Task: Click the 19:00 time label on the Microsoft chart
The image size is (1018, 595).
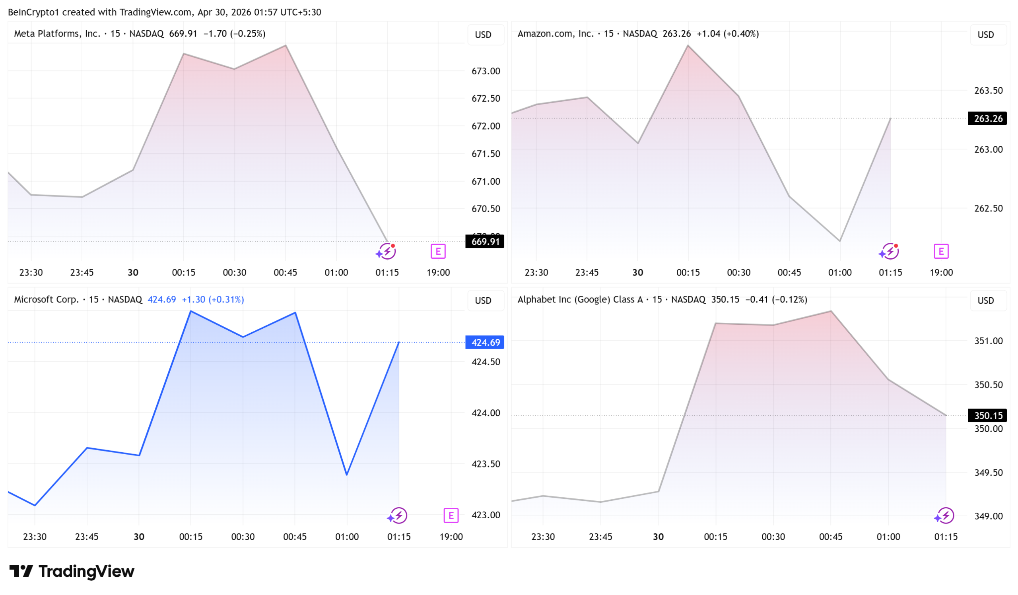Action: pyautogui.click(x=451, y=537)
